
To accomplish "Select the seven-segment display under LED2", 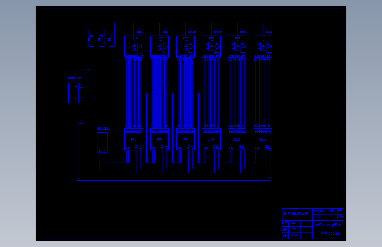I will click(x=185, y=47).
